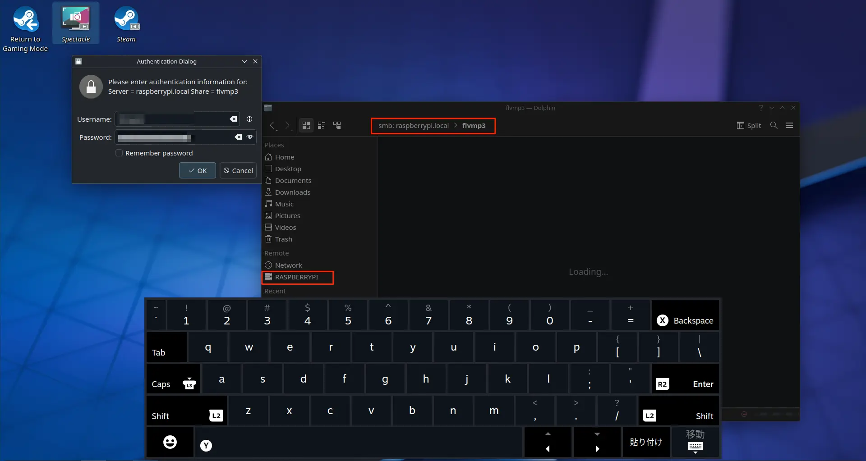Tap the tilde backtick key
The image size is (866, 461).
pos(156,315)
